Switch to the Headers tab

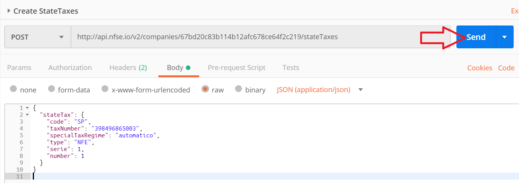coord(128,68)
